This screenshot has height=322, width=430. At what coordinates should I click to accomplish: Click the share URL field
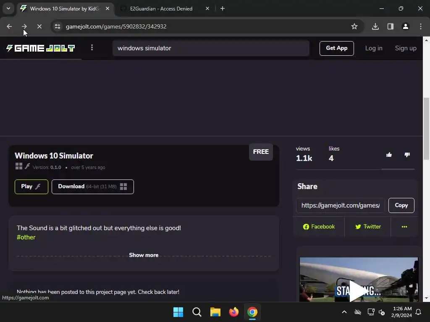pyautogui.click(x=340, y=205)
